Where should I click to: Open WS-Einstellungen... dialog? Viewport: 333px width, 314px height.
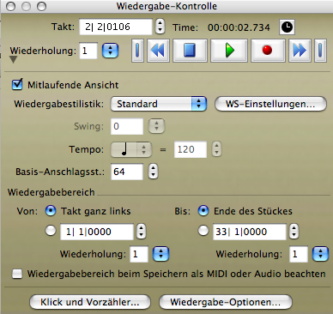(x=270, y=104)
